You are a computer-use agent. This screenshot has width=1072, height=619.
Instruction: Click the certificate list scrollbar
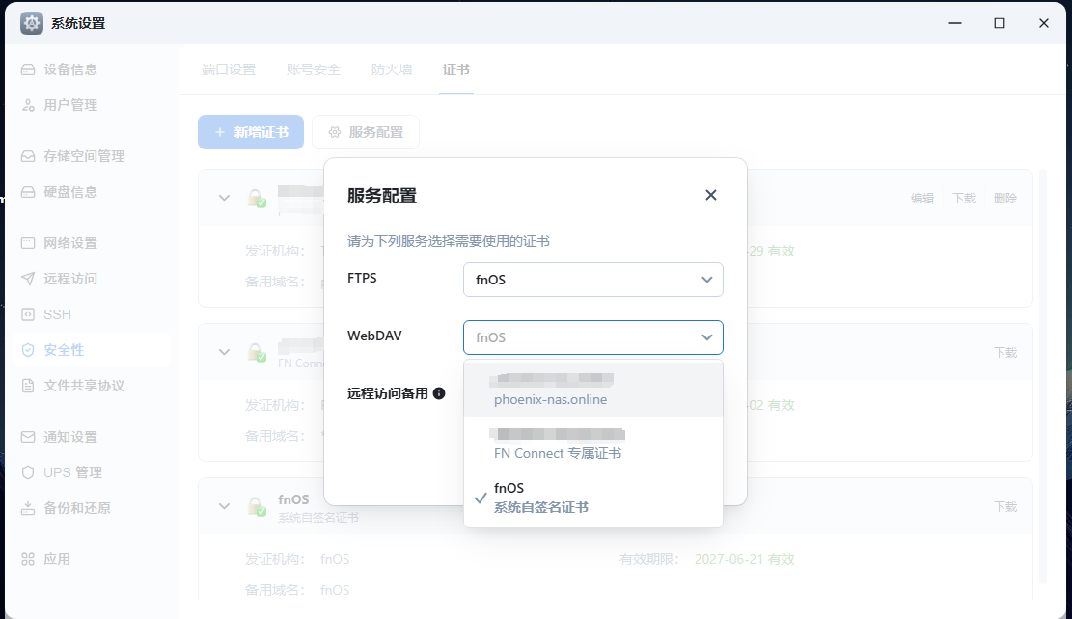(1043, 376)
